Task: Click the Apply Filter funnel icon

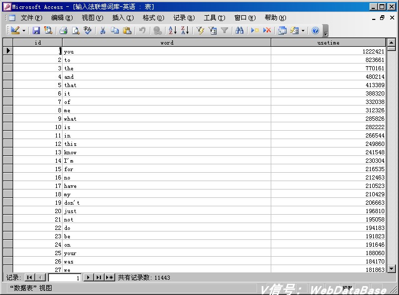Action: point(224,30)
